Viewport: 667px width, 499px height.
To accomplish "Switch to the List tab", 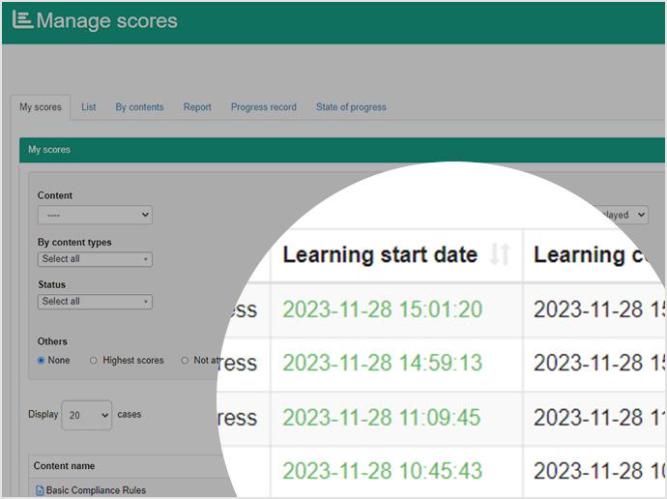I will point(89,107).
